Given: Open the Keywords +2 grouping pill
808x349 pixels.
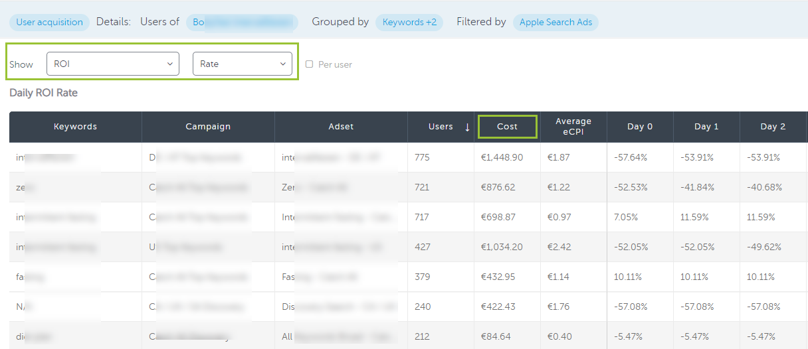Looking at the screenshot, I should pyautogui.click(x=409, y=22).
